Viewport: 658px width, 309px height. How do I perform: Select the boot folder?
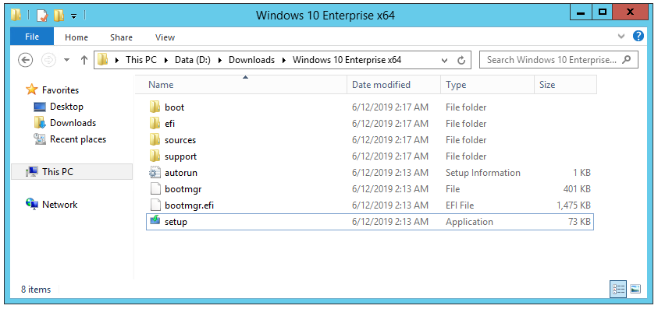click(370, 107)
